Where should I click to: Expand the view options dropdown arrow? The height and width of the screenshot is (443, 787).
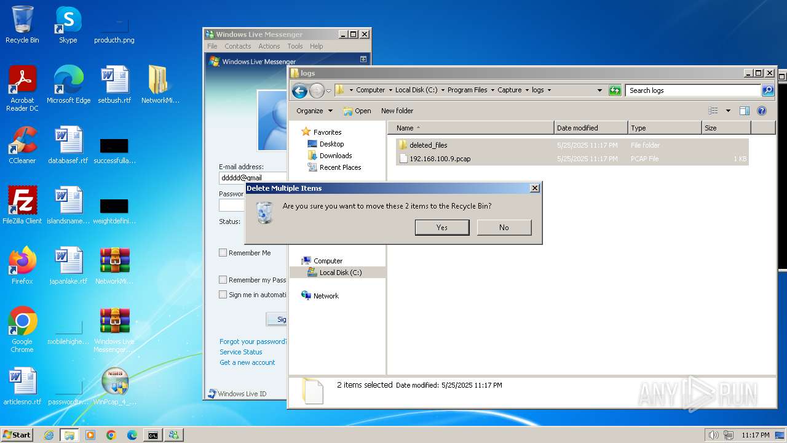pyautogui.click(x=728, y=111)
